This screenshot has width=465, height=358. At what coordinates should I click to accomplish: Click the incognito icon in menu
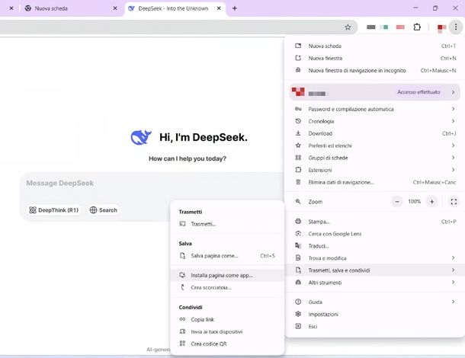point(298,70)
